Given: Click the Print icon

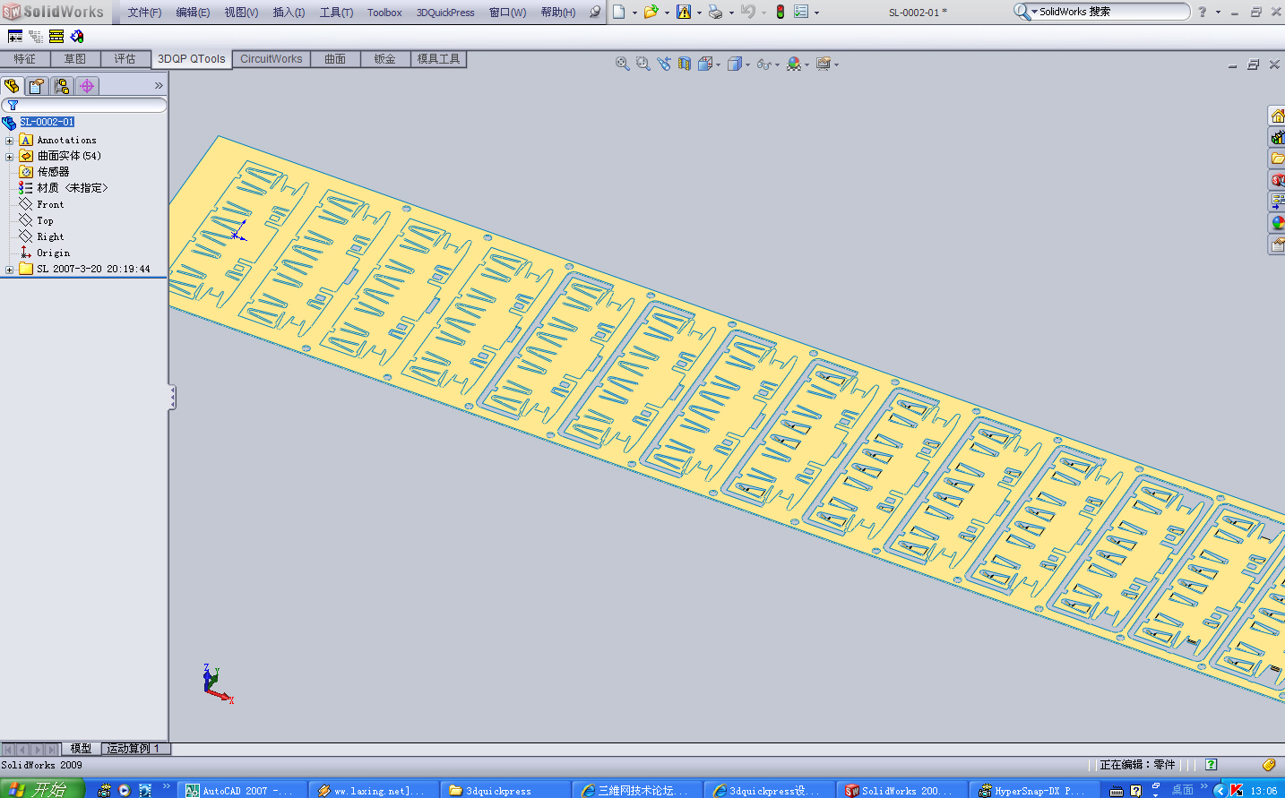Looking at the screenshot, I should [x=715, y=12].
